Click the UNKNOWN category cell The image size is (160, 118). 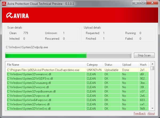tap(94, 70)
